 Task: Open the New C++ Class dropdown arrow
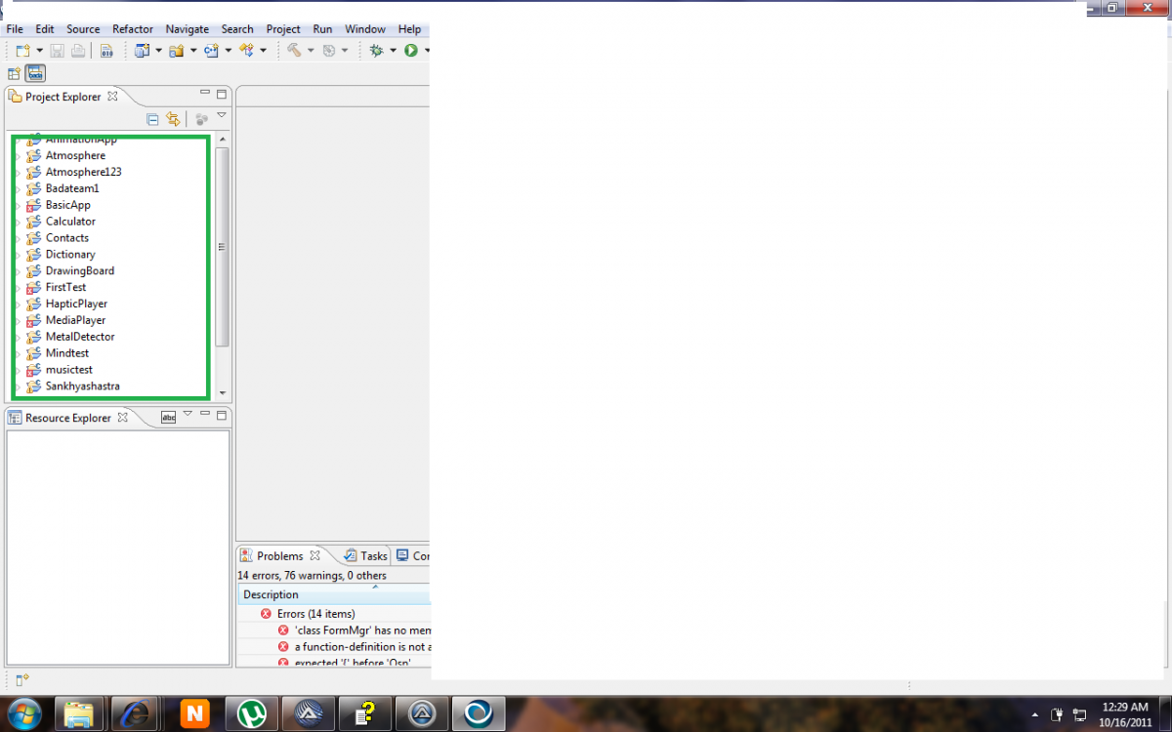tap(228, 51)
